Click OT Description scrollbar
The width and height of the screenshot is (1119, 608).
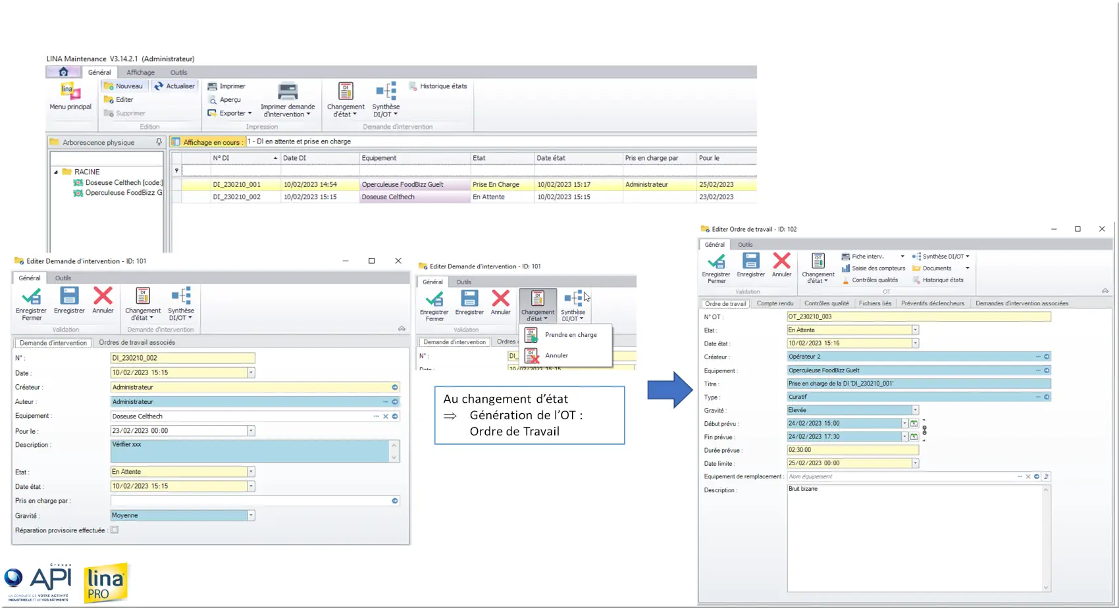tap(1046, 539)
